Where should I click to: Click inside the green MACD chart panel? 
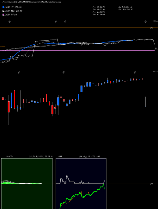tap(27, 184)
